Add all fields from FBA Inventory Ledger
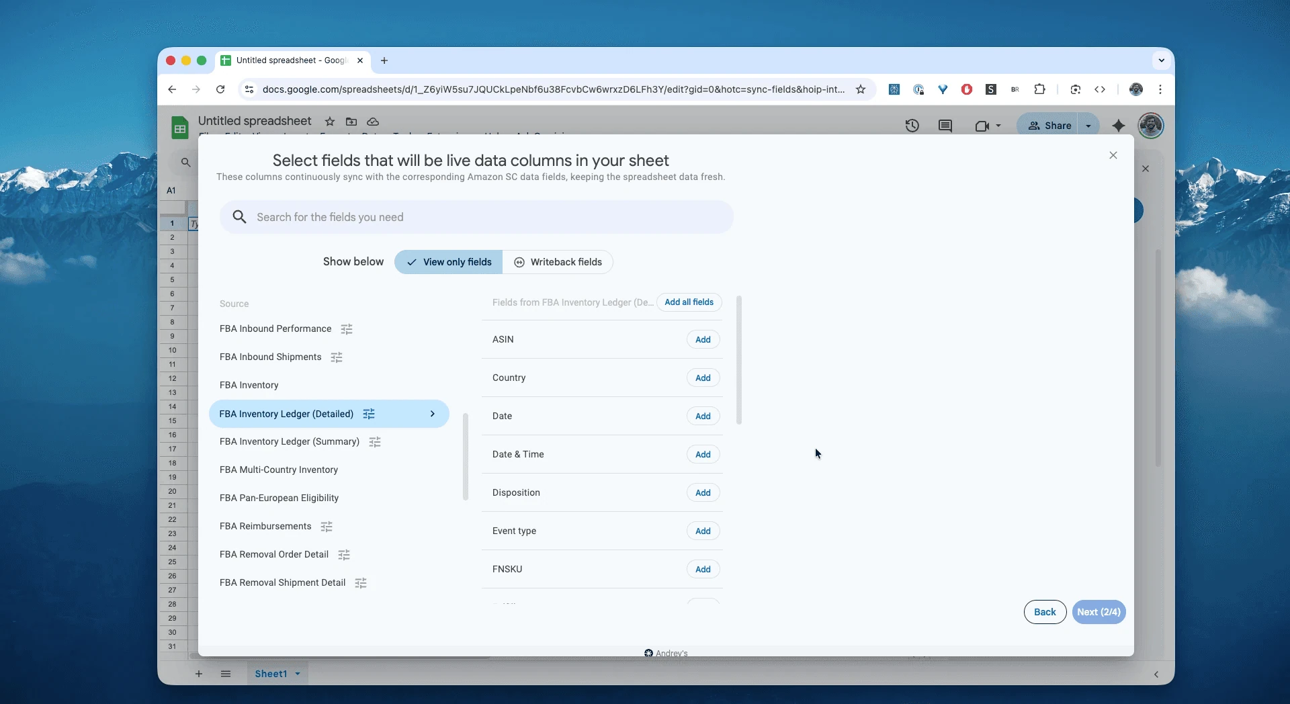1290x704 pixels. click(x=689, y=302)
